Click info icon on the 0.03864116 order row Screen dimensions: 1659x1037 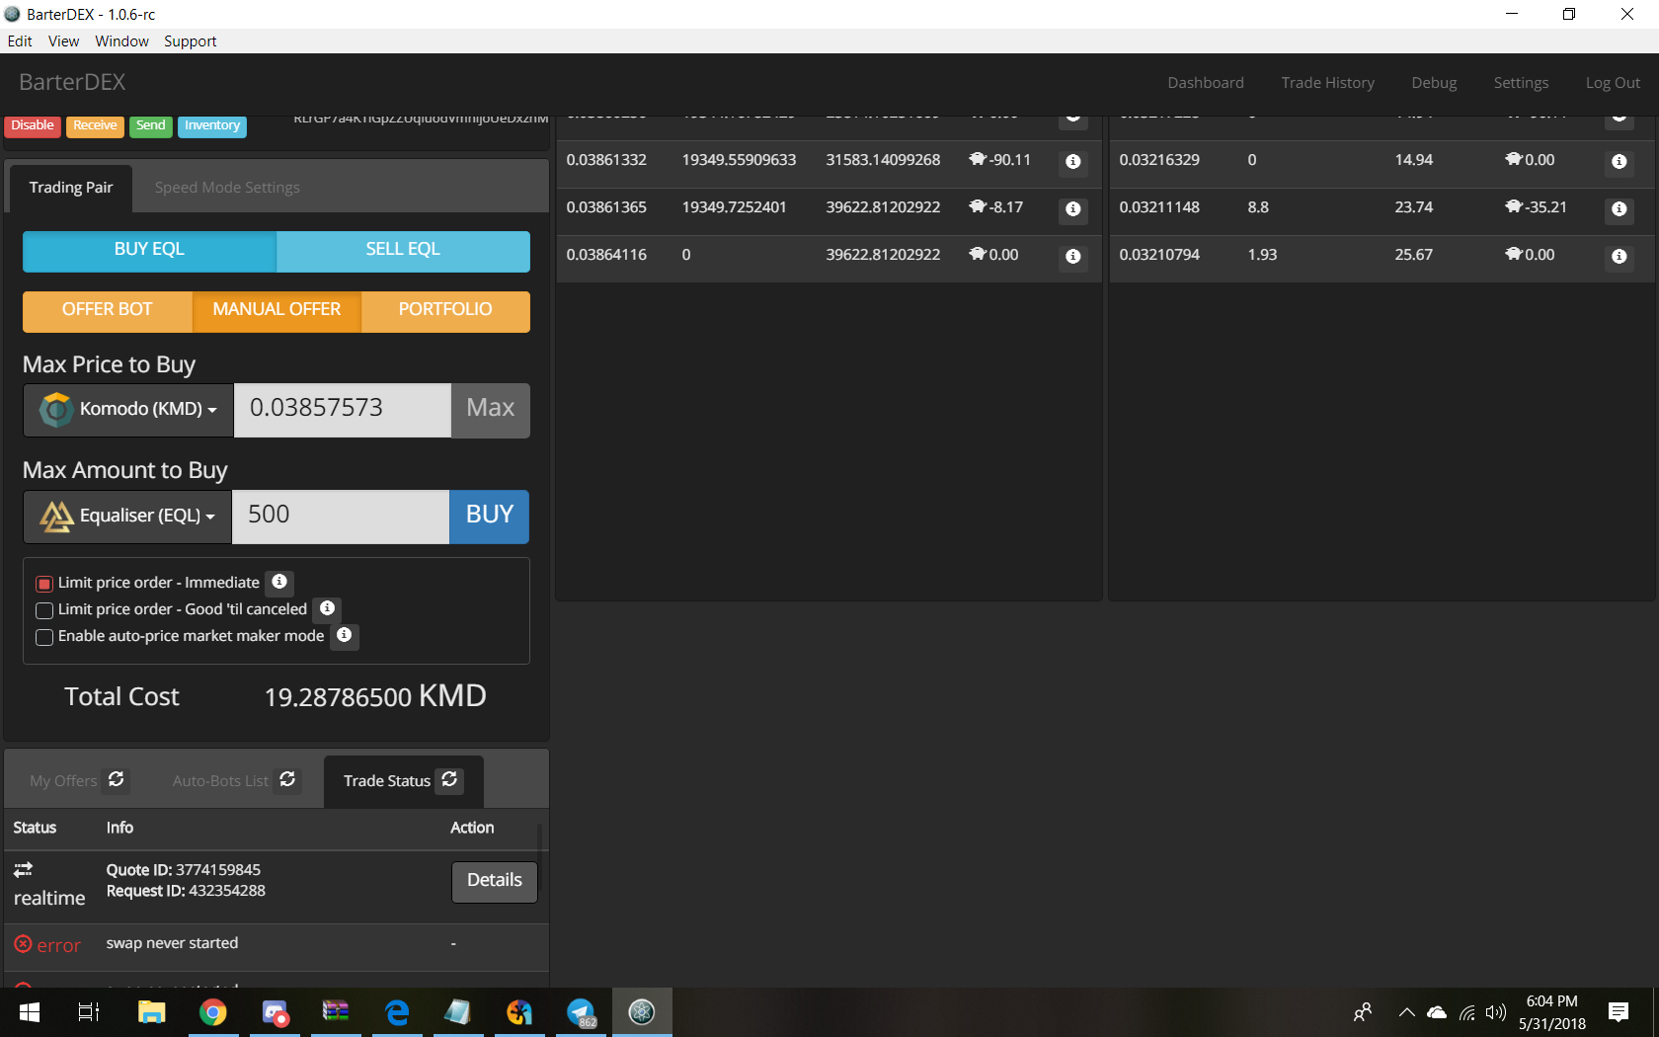pyautogui.click(x=1073, y=257)
